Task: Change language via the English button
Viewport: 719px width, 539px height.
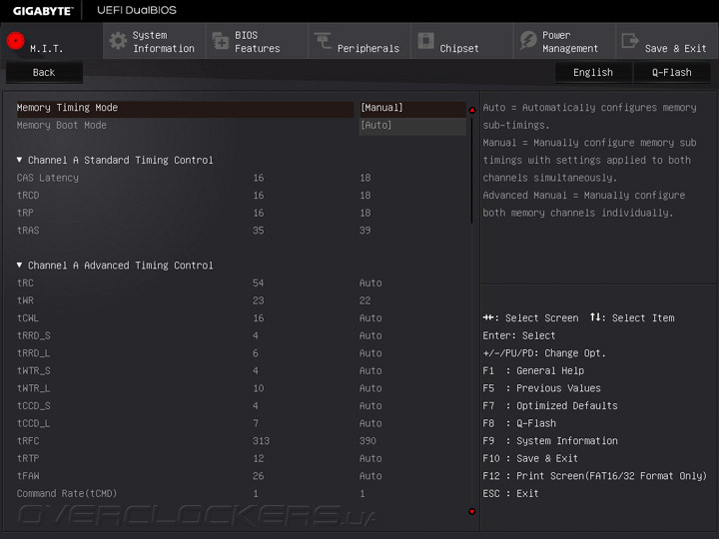Action: point(593,72)
